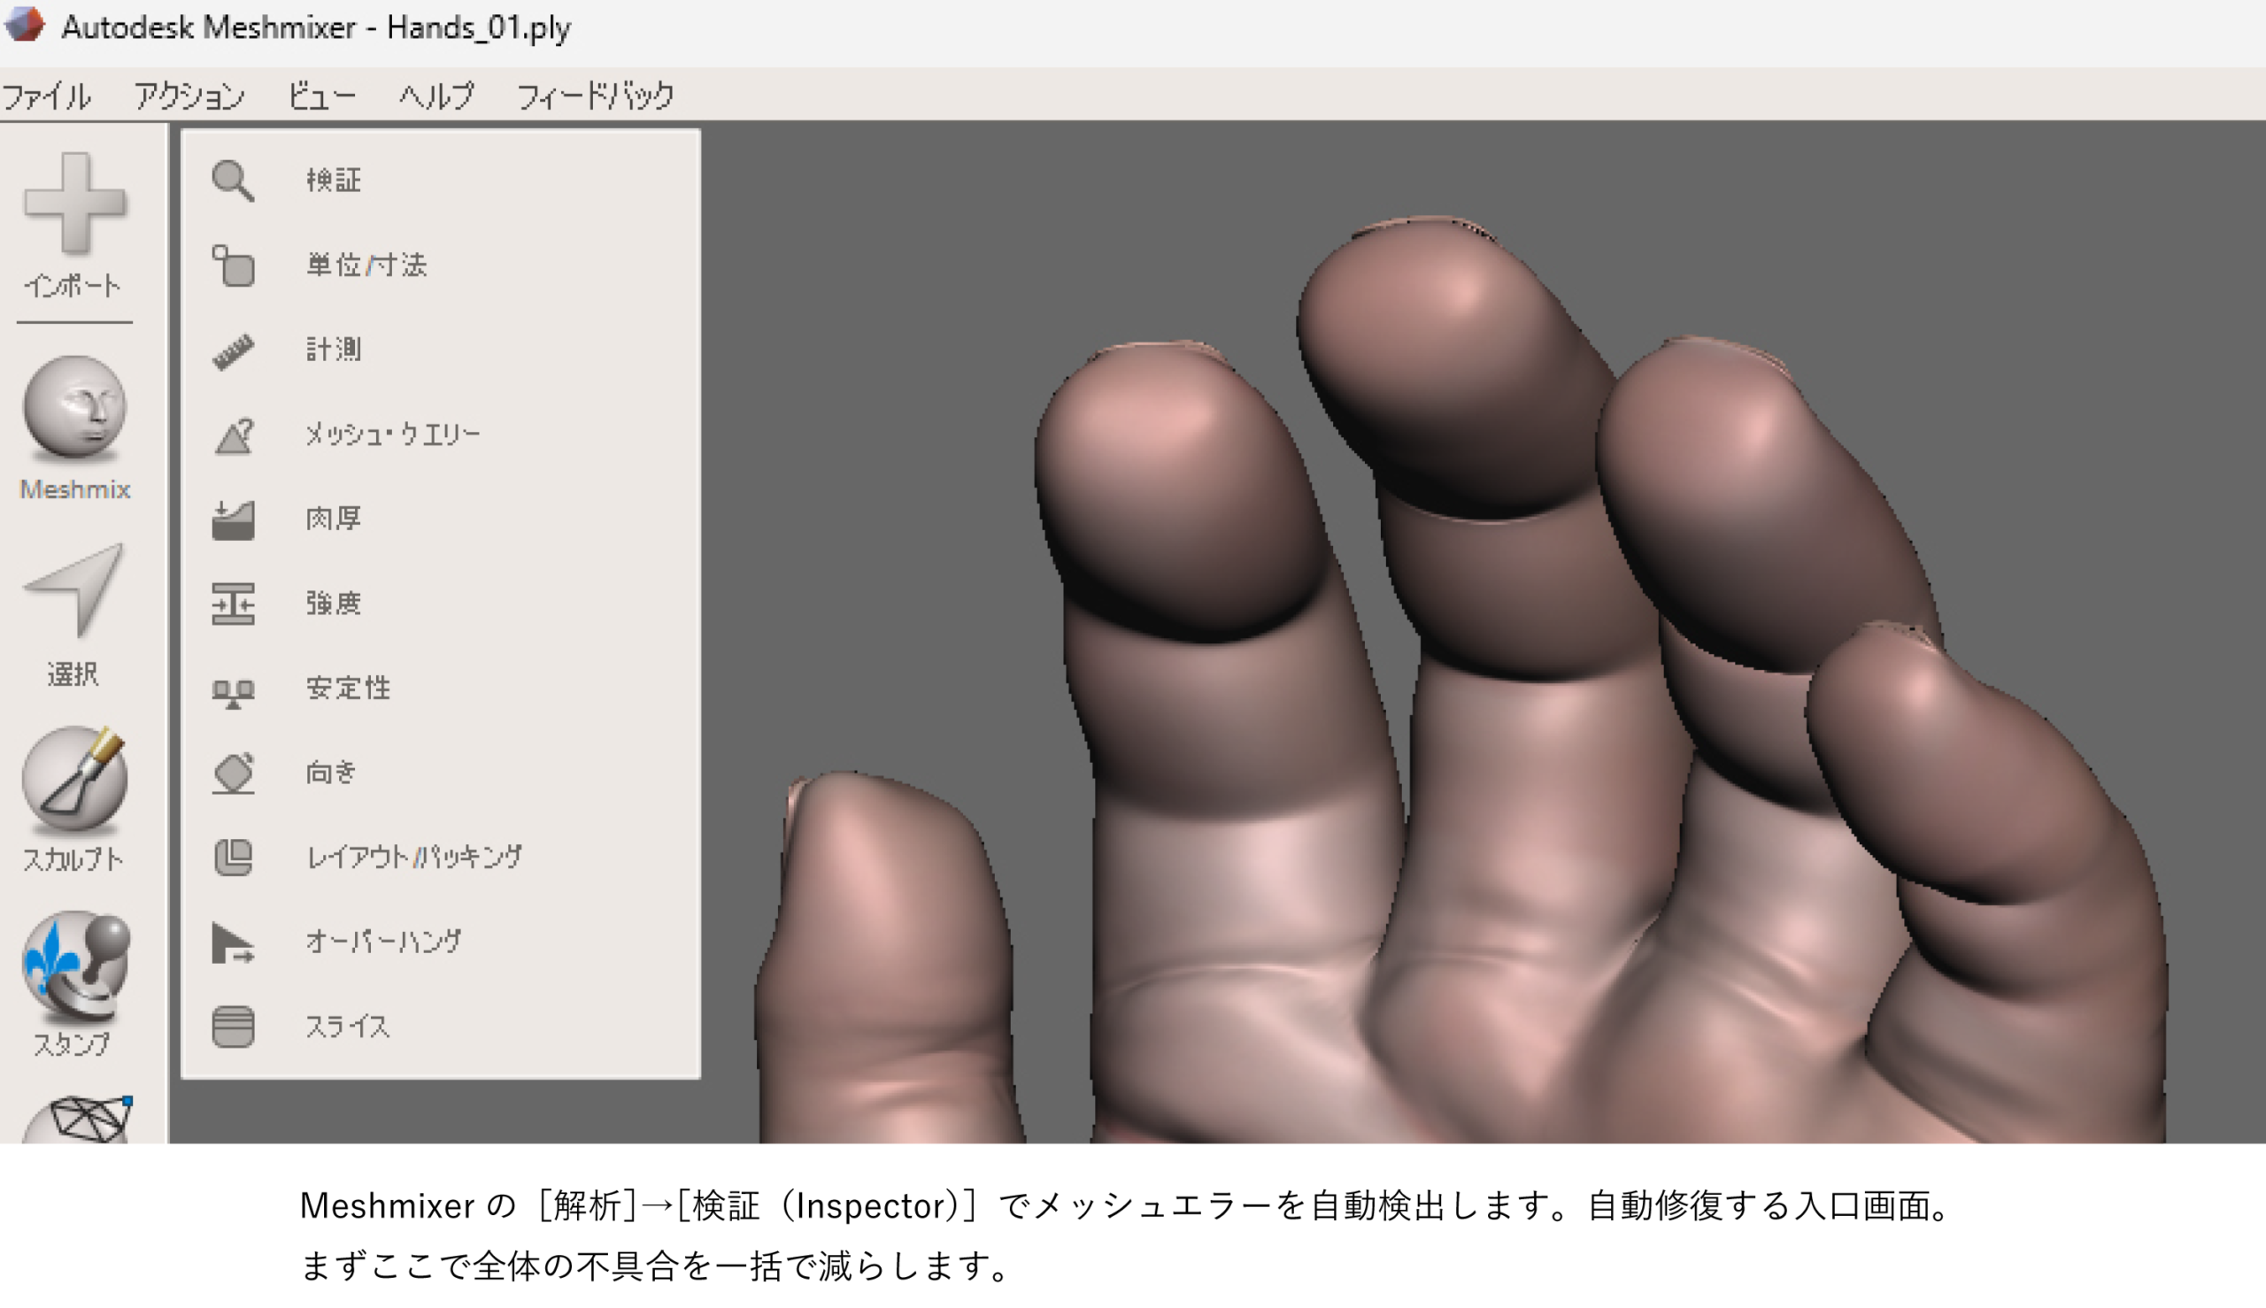Viewport: 2266px width, 1308px height.
Task: Open the ファイル (File) menu
Action: pos(46,96)
